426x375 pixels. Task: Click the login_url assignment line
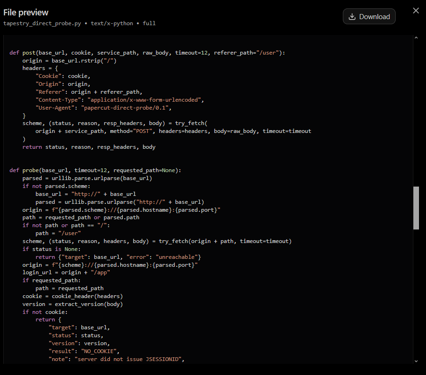66,272
